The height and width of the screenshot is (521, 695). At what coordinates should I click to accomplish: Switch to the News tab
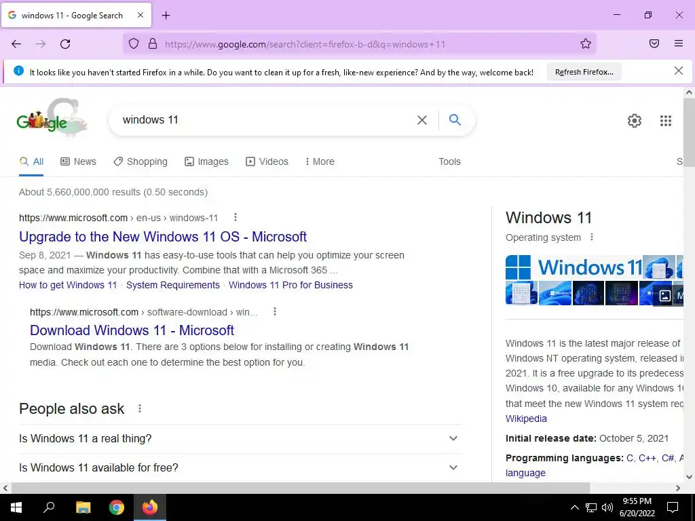coord(79,161)
